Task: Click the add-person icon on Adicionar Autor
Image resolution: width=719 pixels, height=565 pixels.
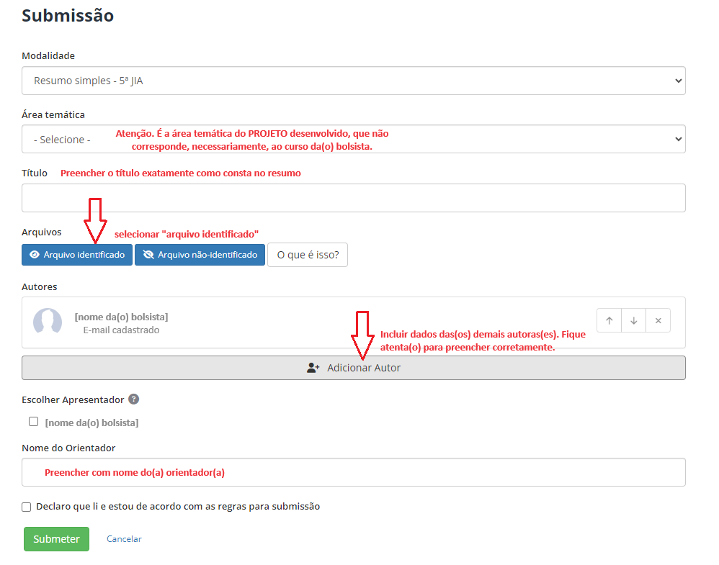Action: coord(313,368)
